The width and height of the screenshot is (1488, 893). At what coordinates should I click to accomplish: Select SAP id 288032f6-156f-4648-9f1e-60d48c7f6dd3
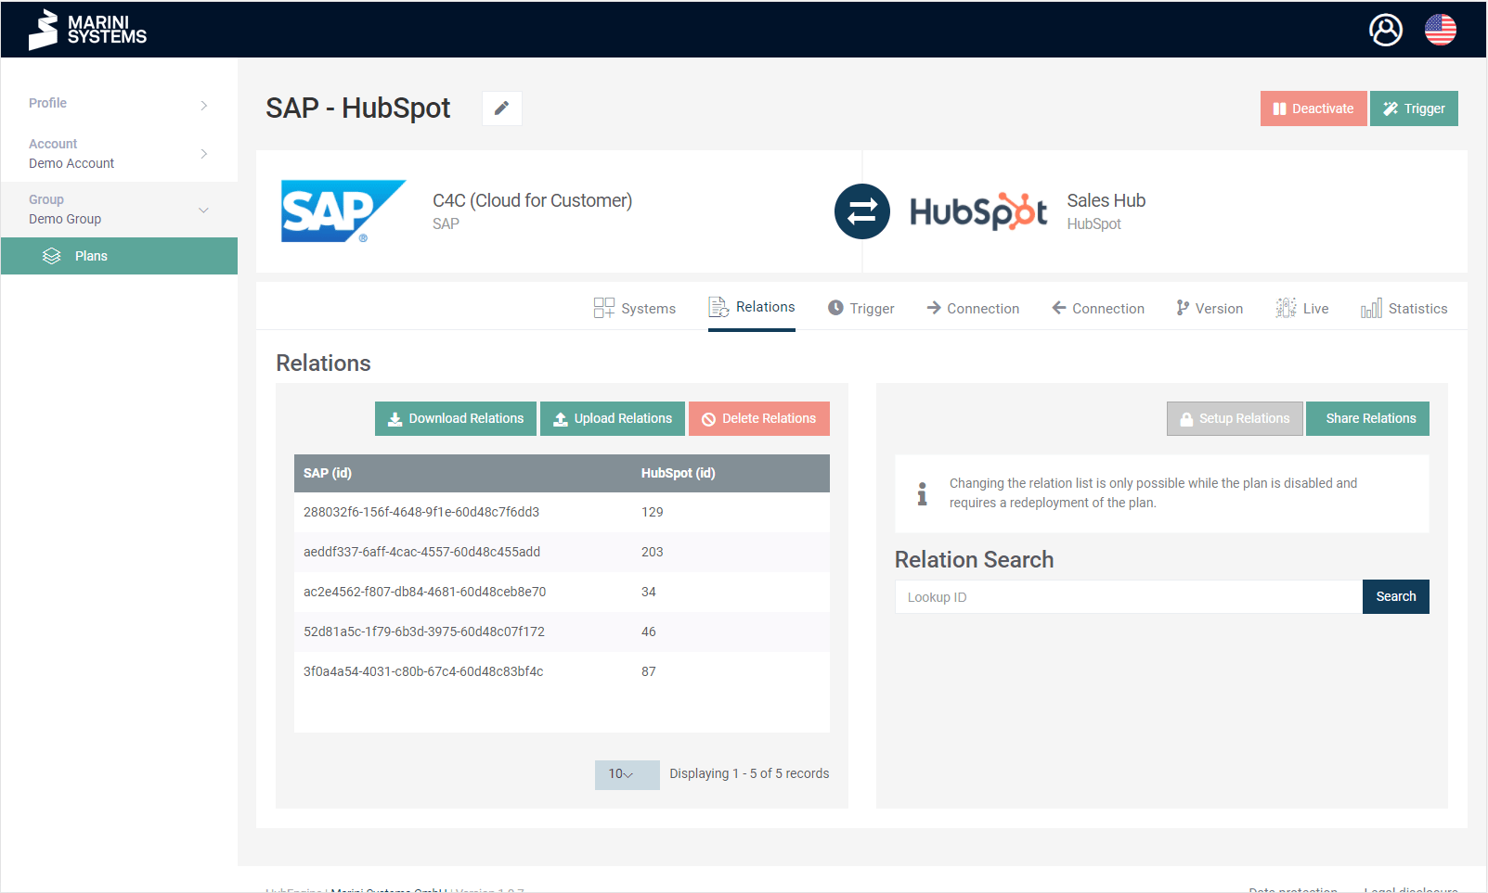421,512
